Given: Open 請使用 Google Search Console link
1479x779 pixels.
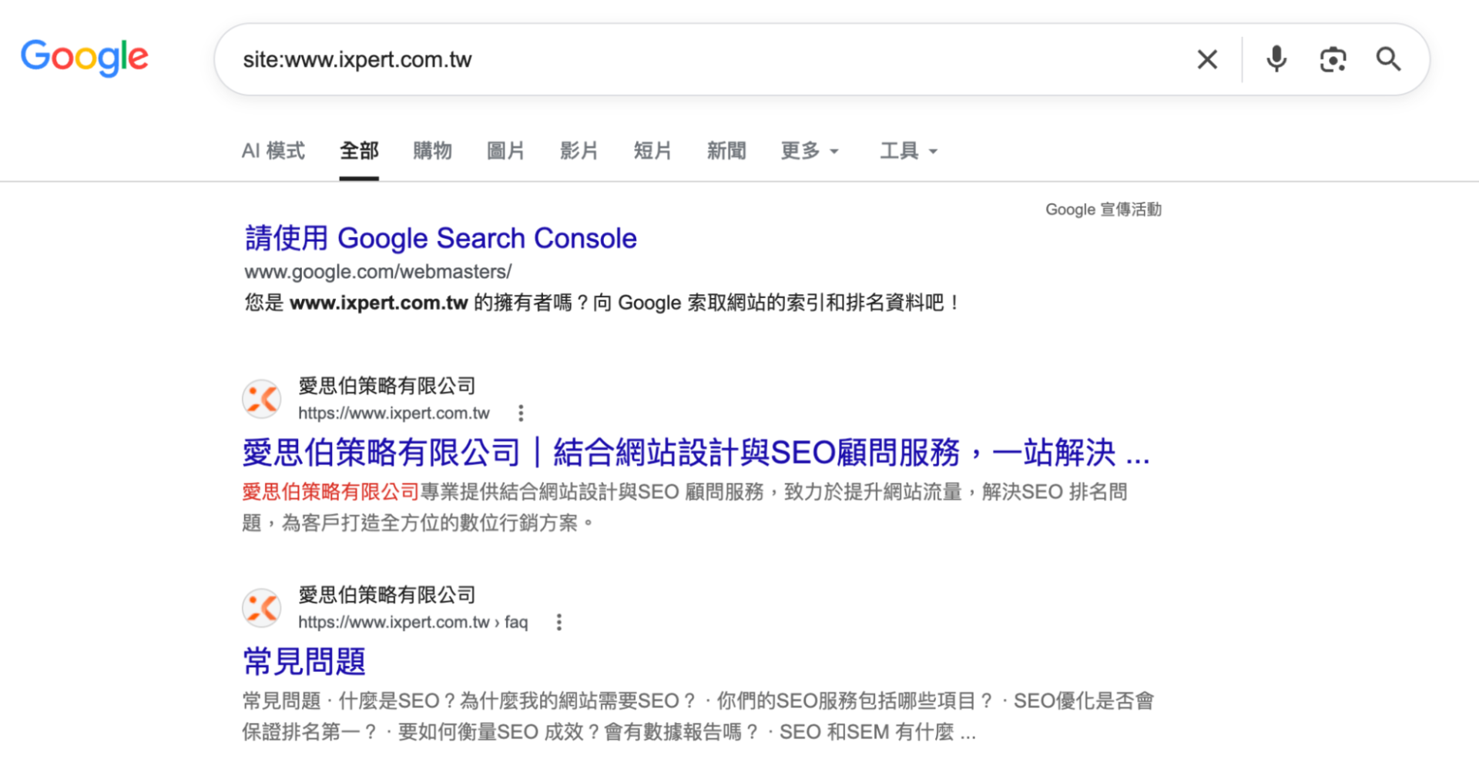Looking at the screenshot, I should coord(441,239).
